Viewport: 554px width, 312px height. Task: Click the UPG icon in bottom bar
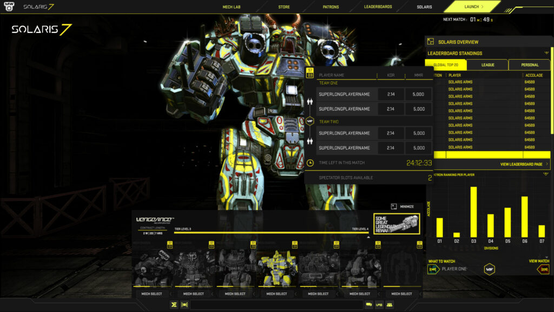point(379,304)
